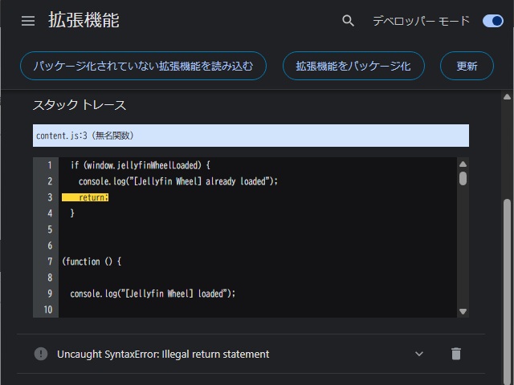Click line number 7 in code gutter

coord(49,261)
